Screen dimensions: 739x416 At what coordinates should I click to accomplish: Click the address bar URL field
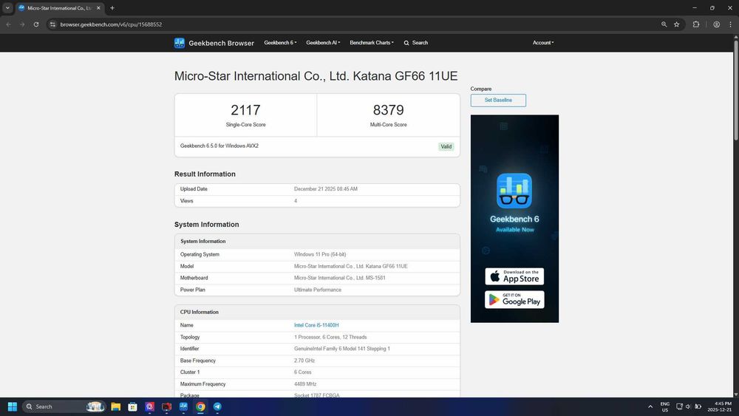[x=353, y=24]
